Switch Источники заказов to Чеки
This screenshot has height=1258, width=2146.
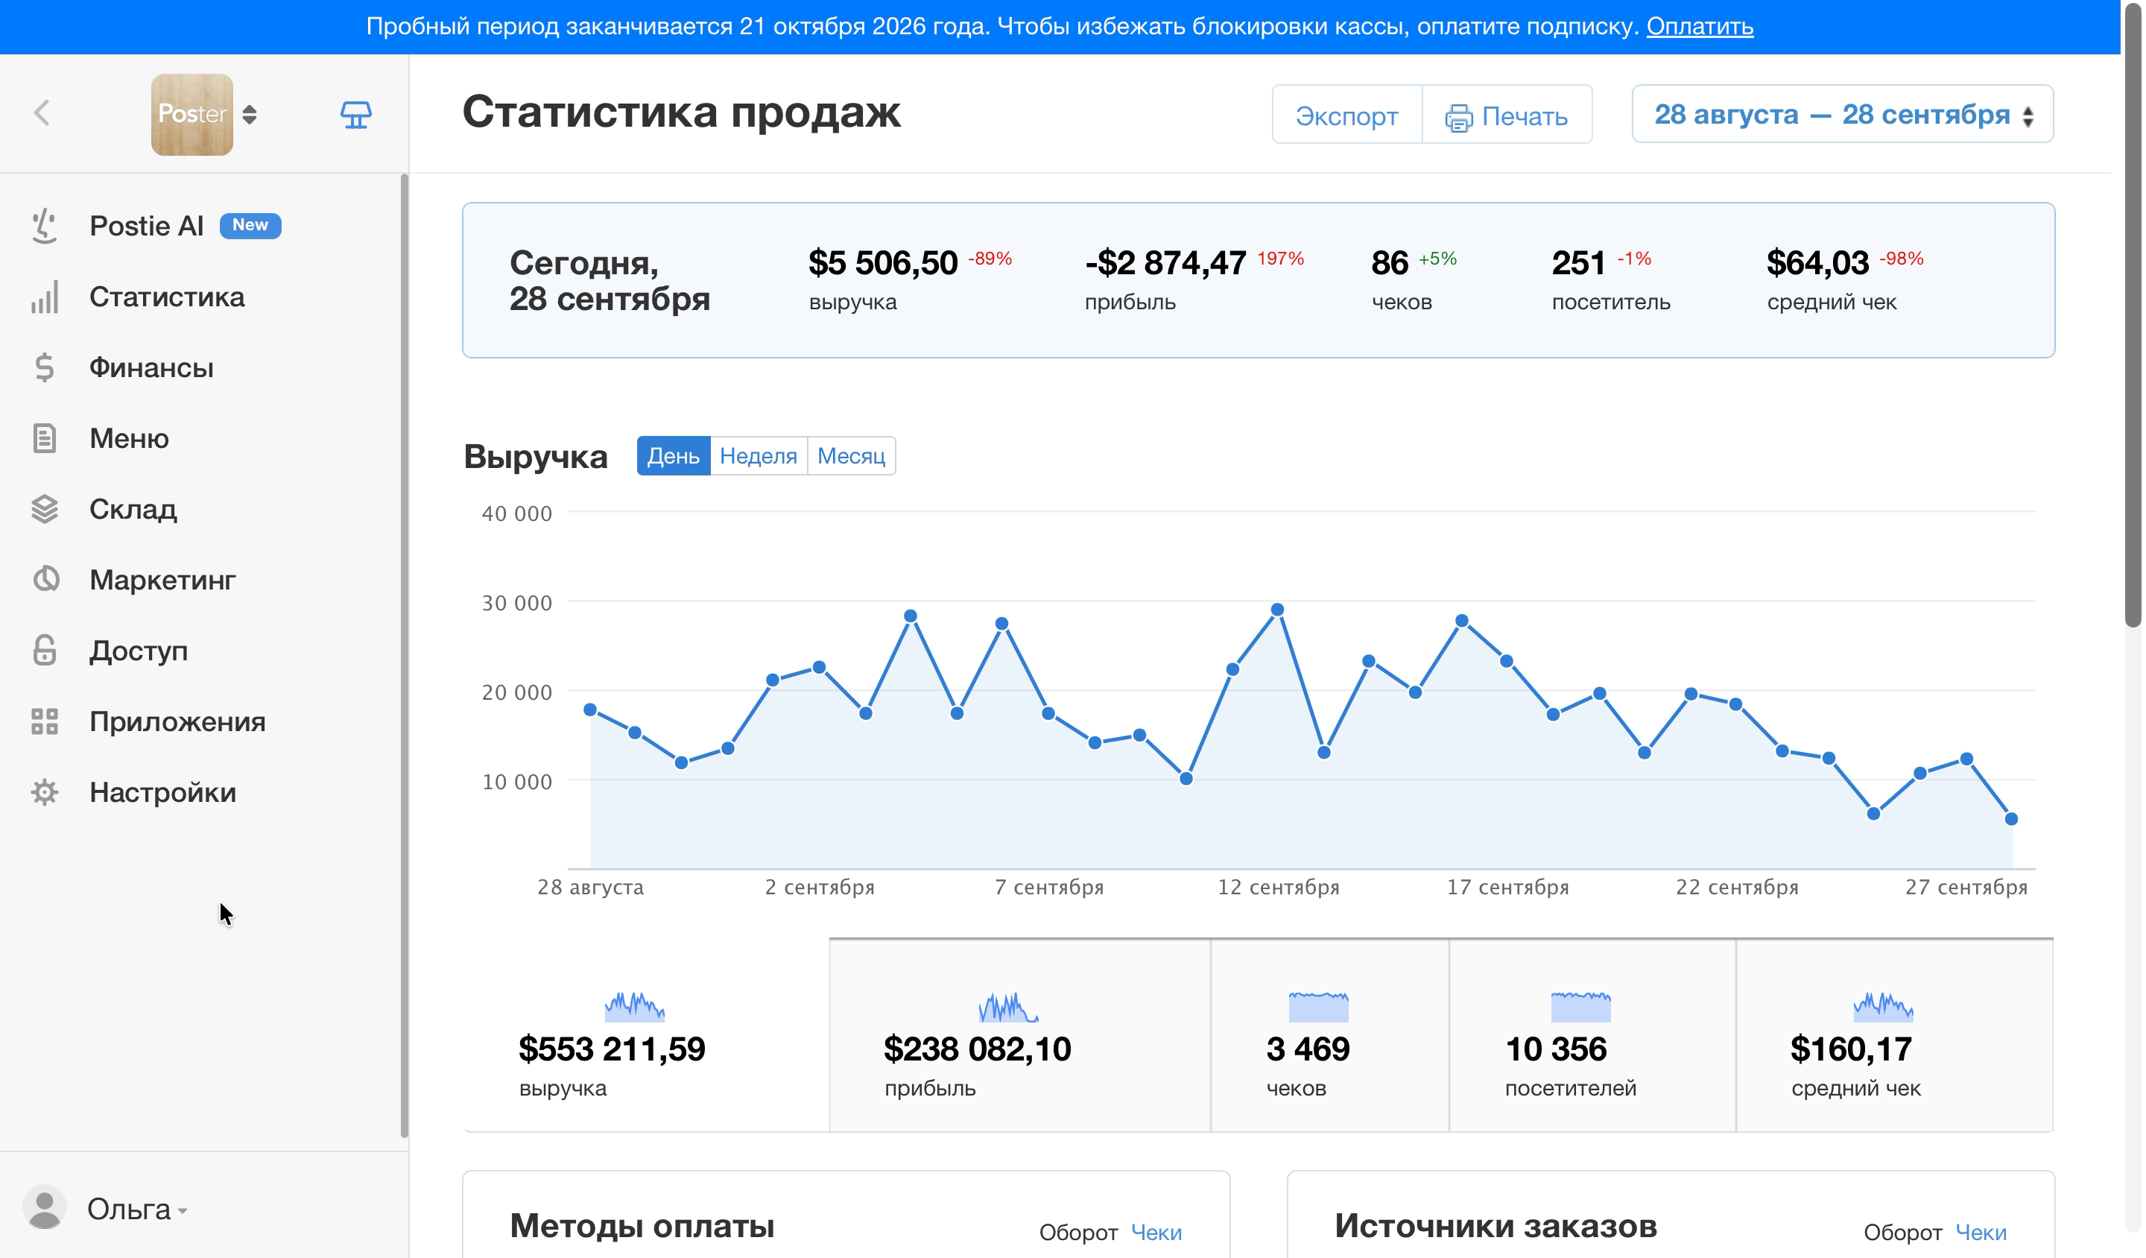(1980, 1232)
